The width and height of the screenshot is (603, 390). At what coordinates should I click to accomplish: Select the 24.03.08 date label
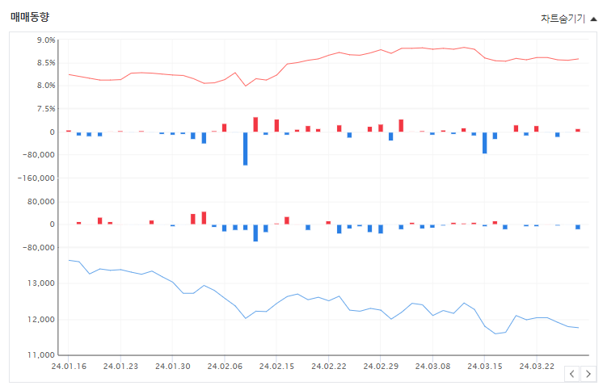coord(432,366)
